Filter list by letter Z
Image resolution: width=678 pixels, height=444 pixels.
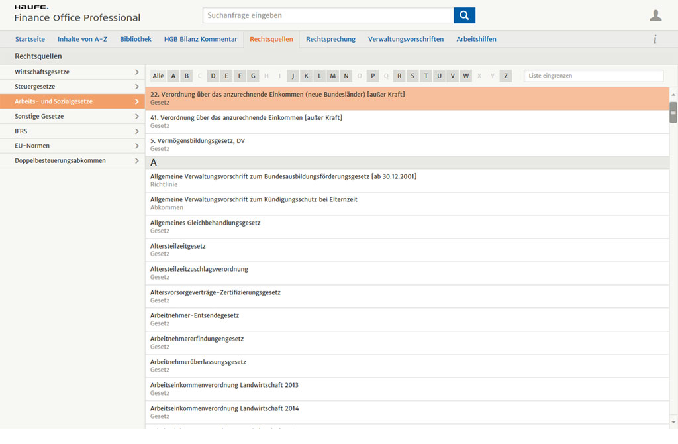click(x=506, y=76)
